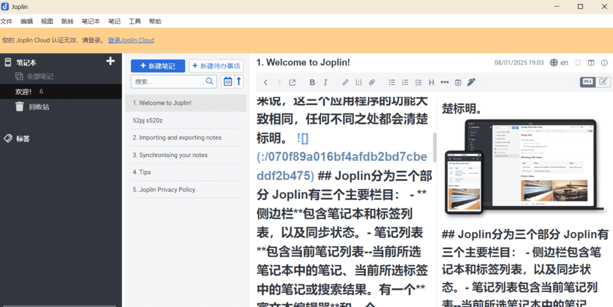The image size is (613, 307).
Task: Toggle the editor layout split view
Action: coord(591,63)
